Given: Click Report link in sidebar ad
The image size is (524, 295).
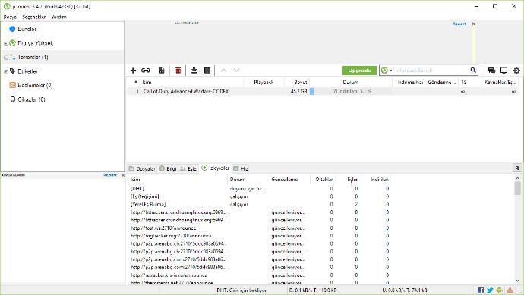Looking at the screenshot, I should [x=110, y=175].
